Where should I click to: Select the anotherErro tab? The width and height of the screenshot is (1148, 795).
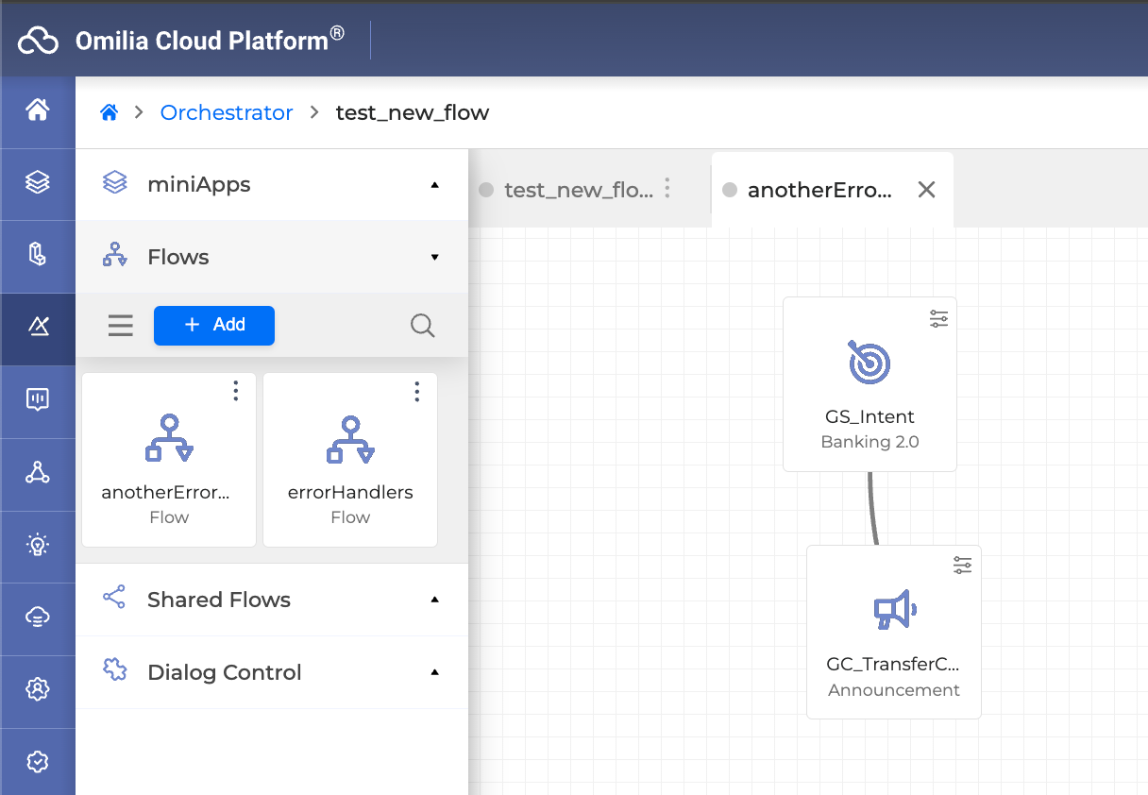point(818,190)
